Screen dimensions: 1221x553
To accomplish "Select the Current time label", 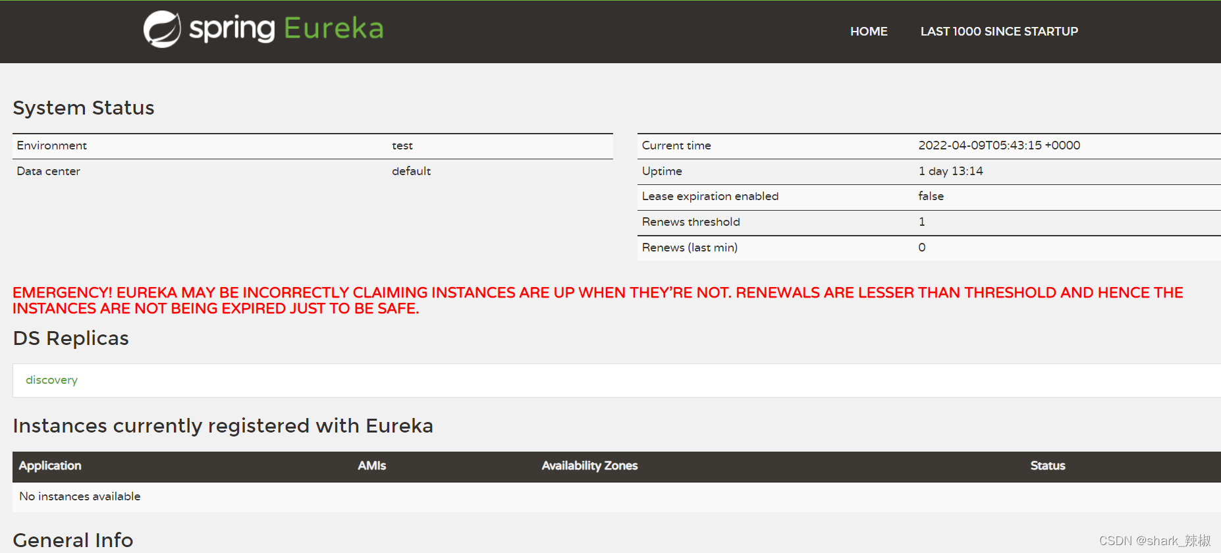I will 676,145.
